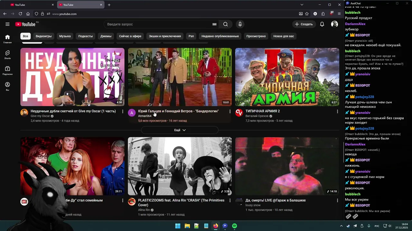Open YouTube notifications bell
The image size is (412, 231).
322,24
